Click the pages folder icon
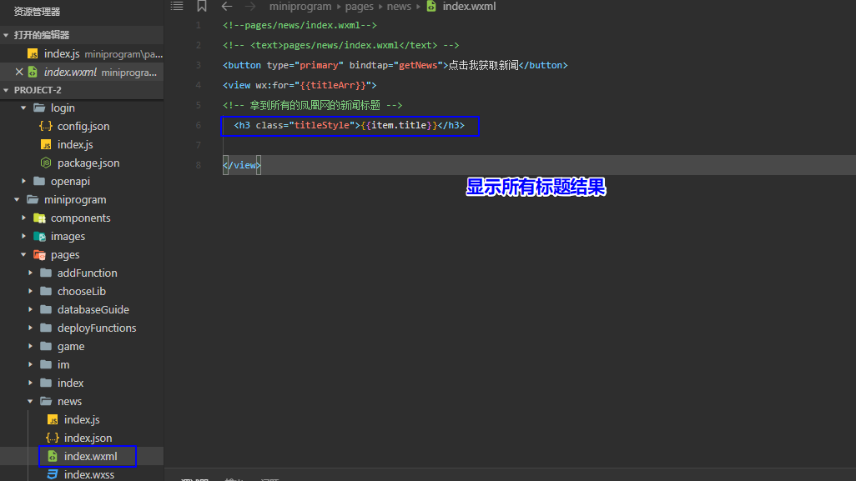This screenshot has width=856, height=481. 39,255
